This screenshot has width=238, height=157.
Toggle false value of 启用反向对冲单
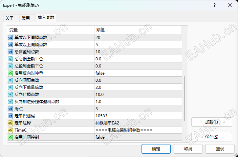(138, 73)
